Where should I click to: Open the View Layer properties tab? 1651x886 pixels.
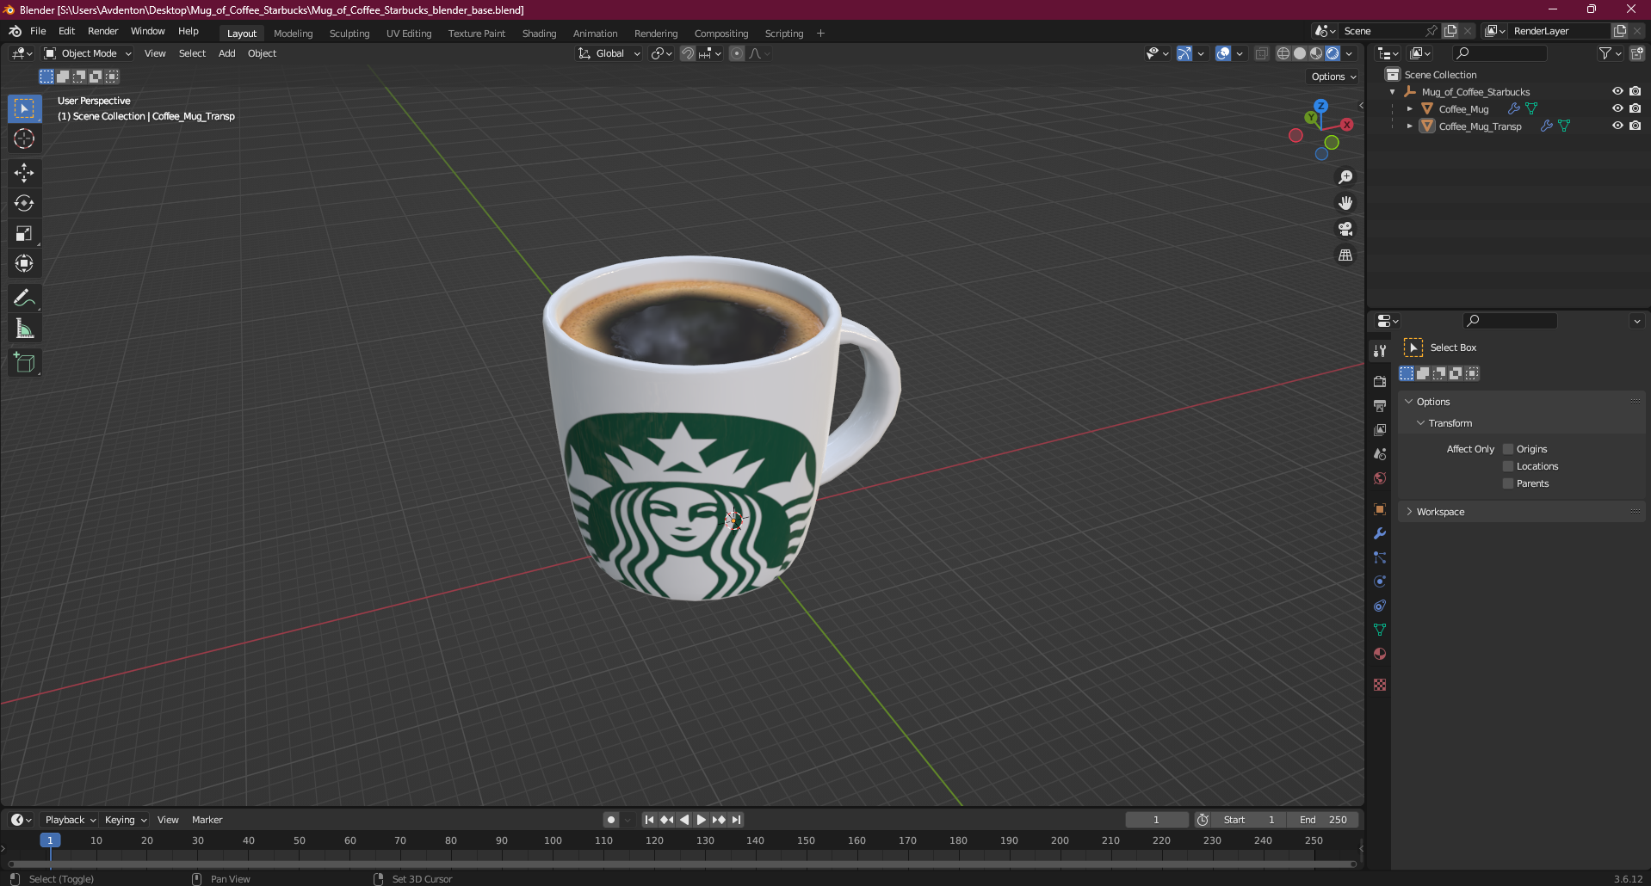click(x=1380, y=429)
